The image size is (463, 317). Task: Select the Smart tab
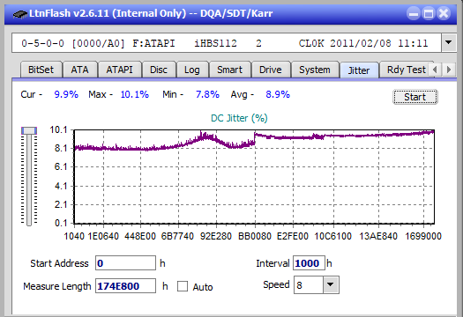(x=229, y=70)
